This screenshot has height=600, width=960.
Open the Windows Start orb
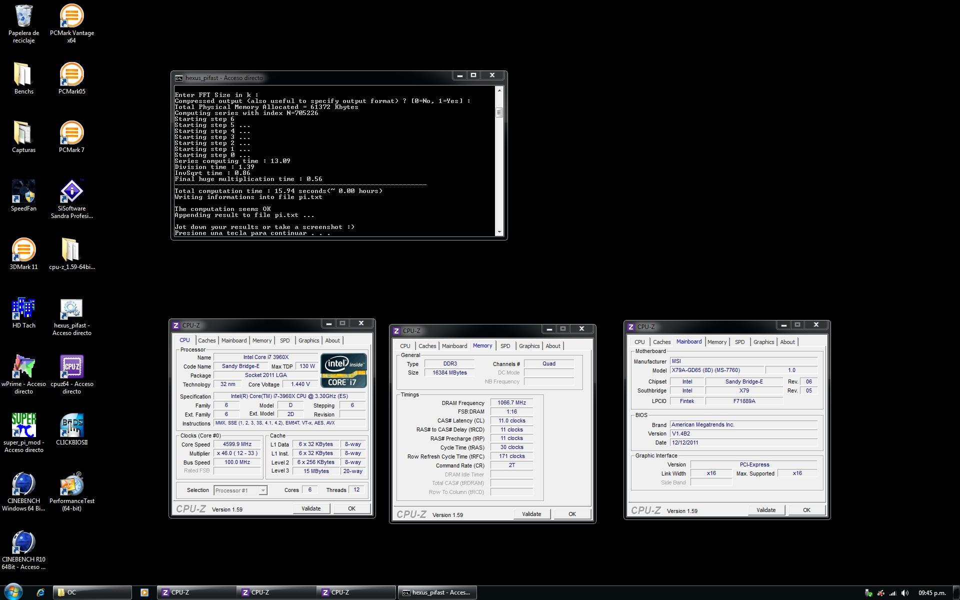click(13, 592)
